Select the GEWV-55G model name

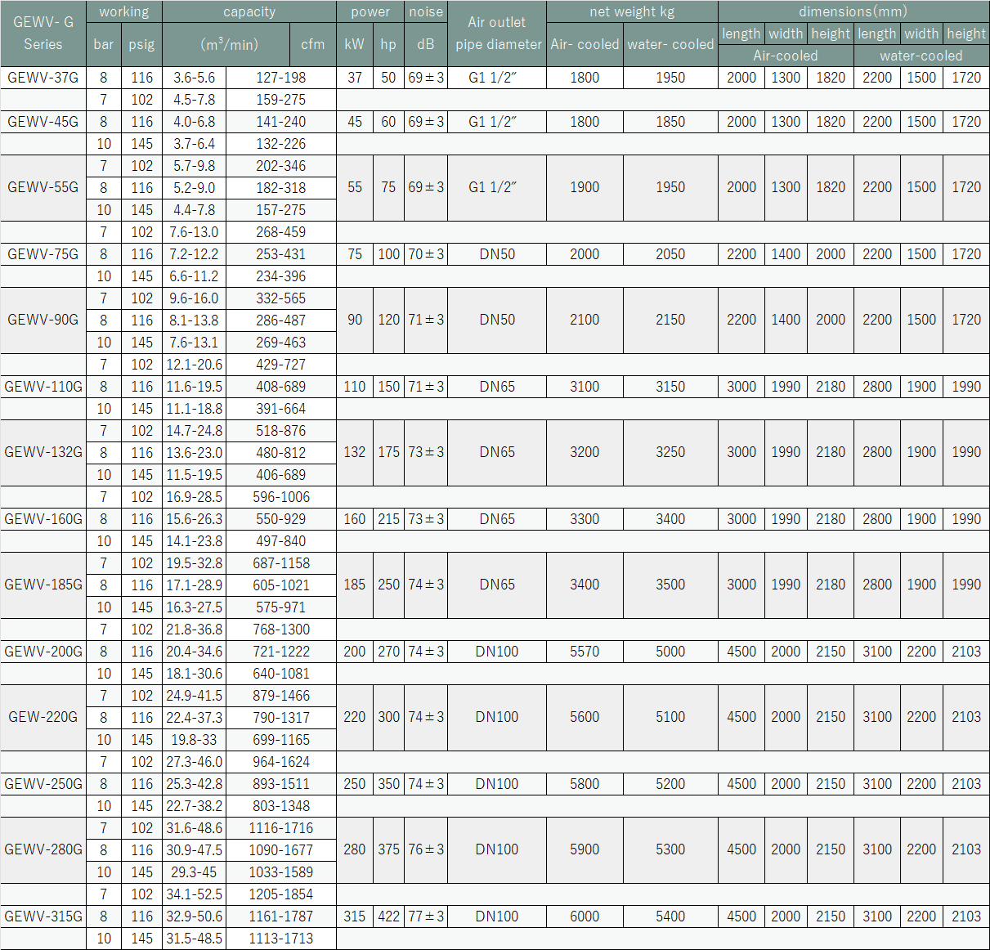click(x=43, y=187)
